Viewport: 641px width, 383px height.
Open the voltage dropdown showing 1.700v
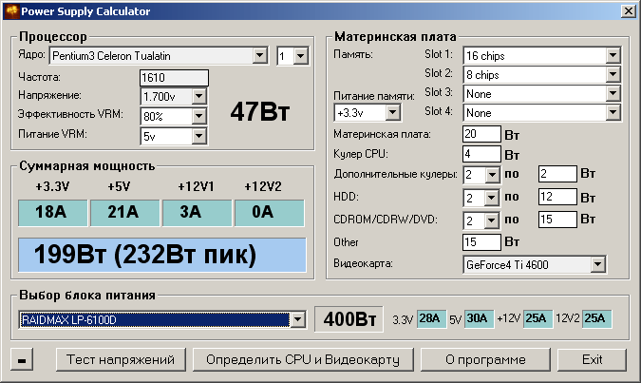click(x=174, y=97)
